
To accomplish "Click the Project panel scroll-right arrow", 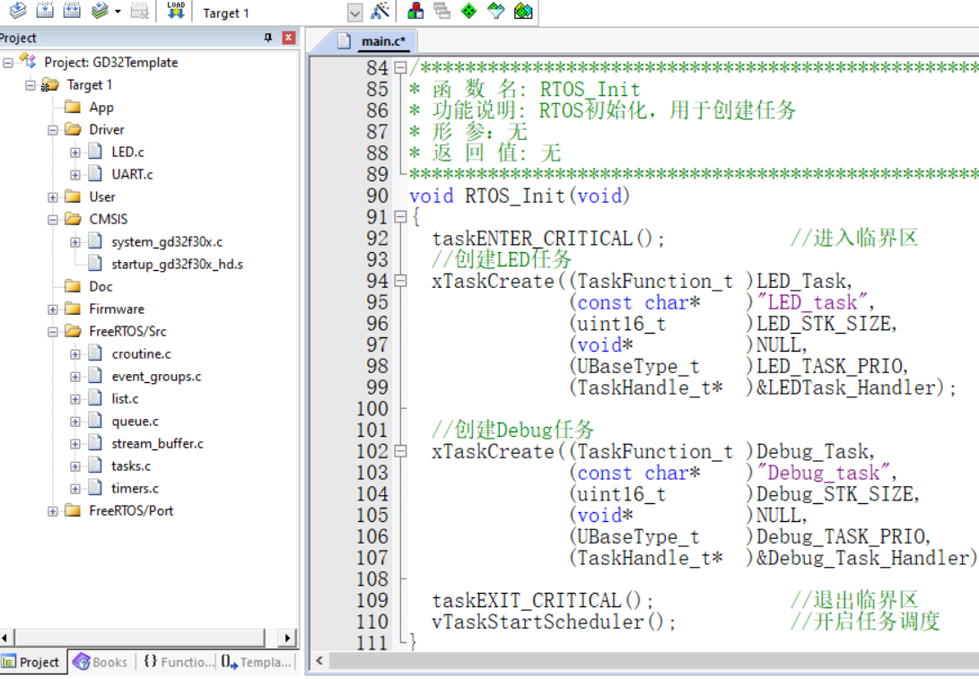I will (x=287, y=637).
